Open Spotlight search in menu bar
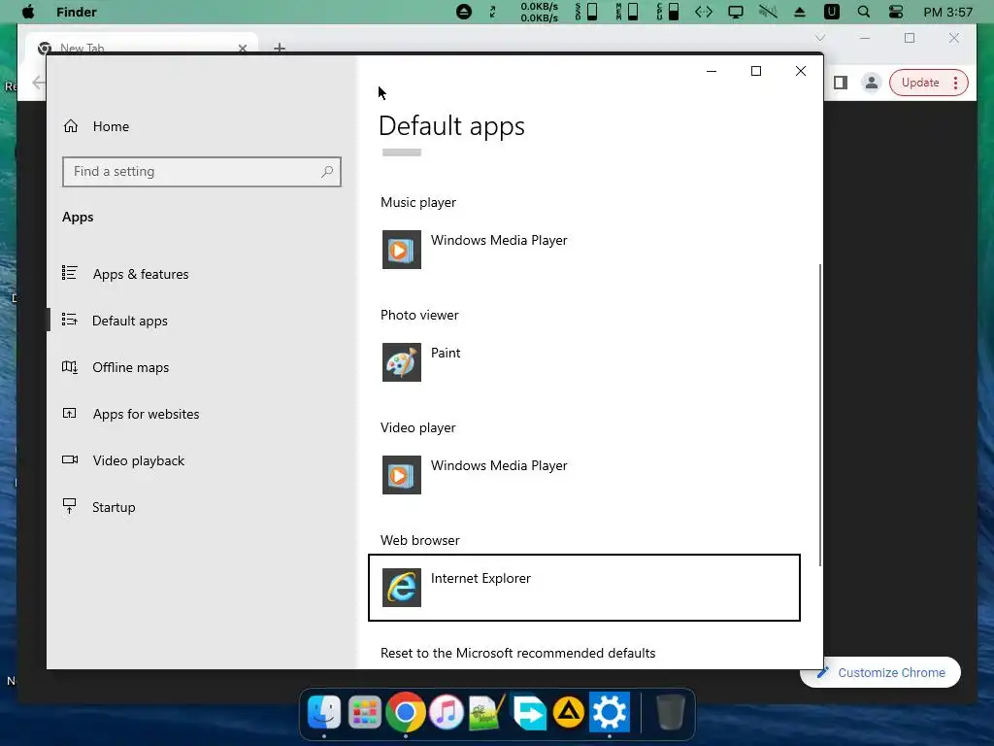 [863, 12]
